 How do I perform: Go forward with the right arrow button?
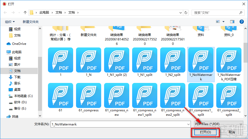tap(13, 13)
